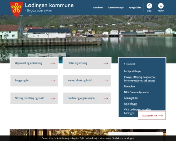The image size is (176, 141).
Task: Open the Ledige stillinger shortcut
Action: 133,71
